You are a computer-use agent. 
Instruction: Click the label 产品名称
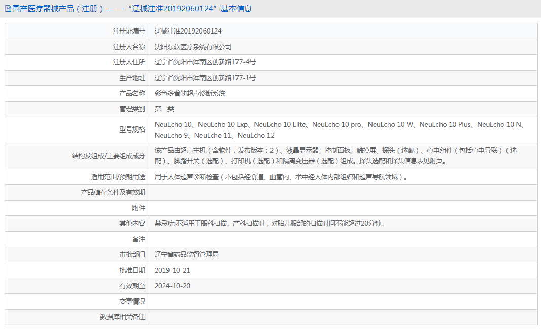[132, 93]
